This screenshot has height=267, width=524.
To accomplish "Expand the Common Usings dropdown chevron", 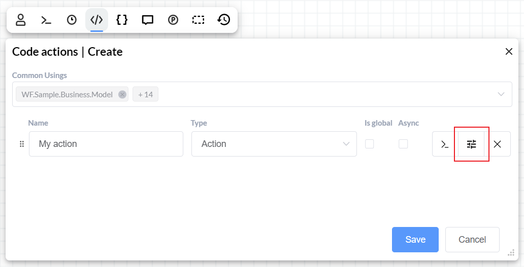I will click(x=501, y=94).
